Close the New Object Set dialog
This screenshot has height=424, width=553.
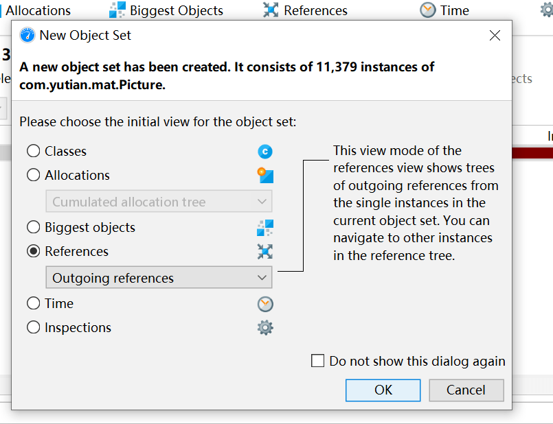[495, 36]
